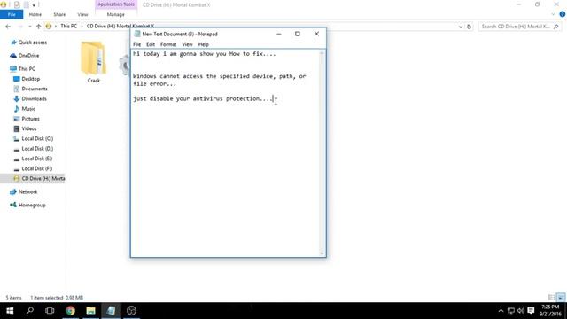Image resolution: width=567 pixels, height=319 pixels.
Task: Open Notepad View menu
Action: [x=187, y=44]
